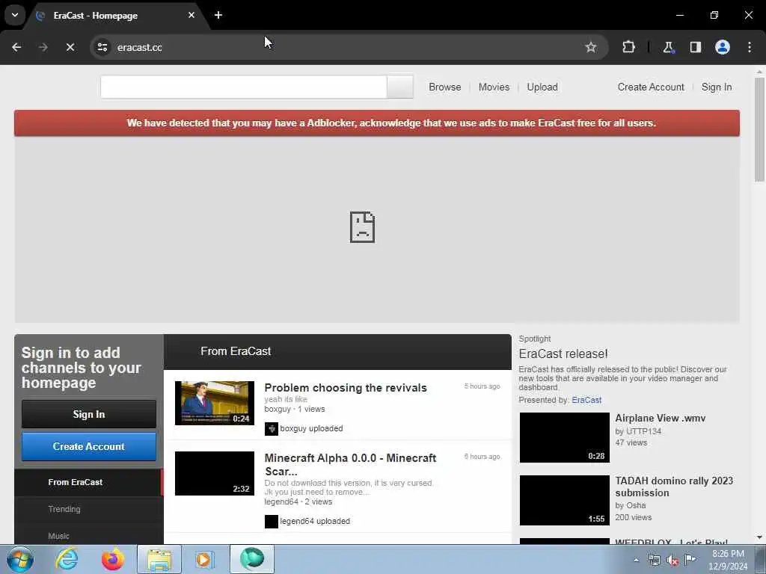Click EraCast presenter link
This screenshot has height=574, width=766.
tap(586, 400)
